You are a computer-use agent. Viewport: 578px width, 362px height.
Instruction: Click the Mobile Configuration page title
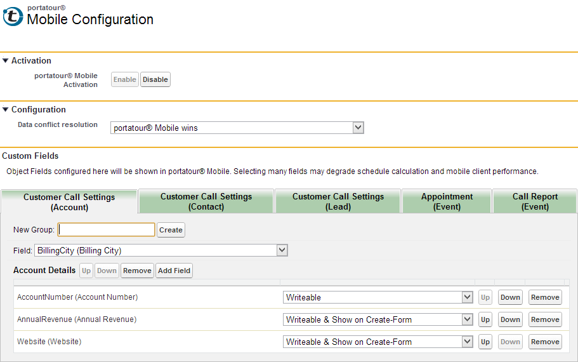90,19
